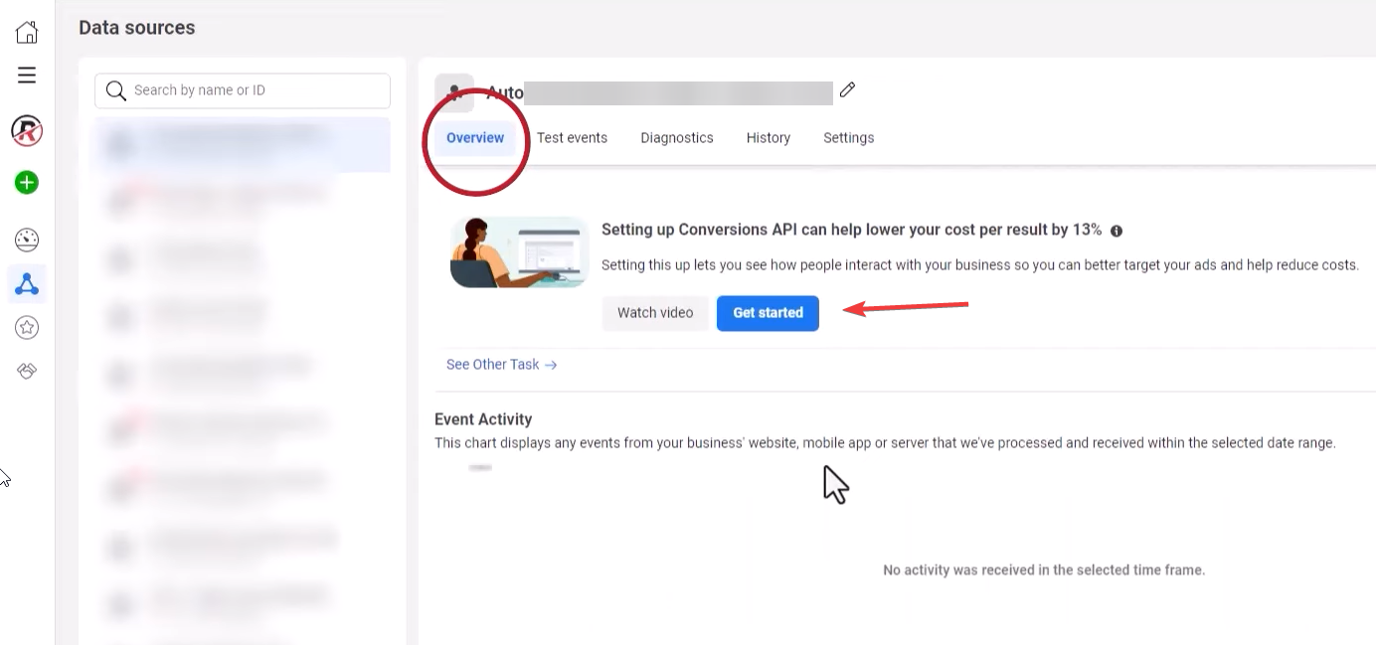Follow the See Other Task link

[x=501, y=365]
